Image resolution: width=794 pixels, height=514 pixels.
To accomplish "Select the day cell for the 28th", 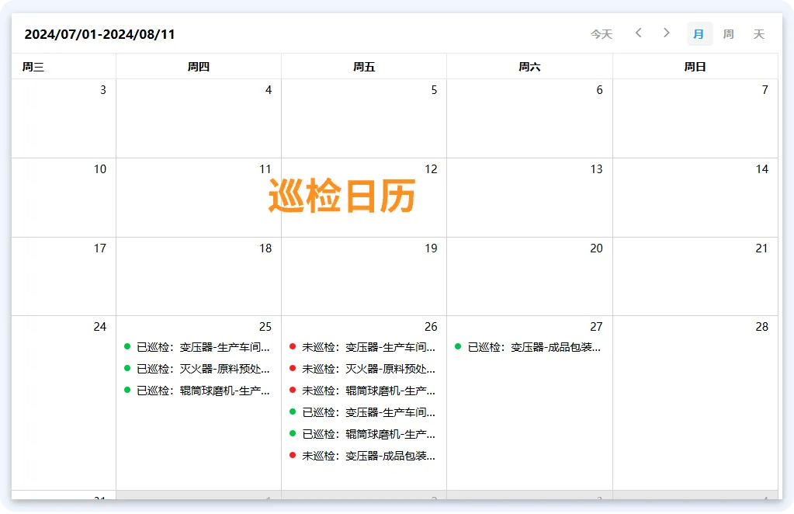I will tap(695, 402).
